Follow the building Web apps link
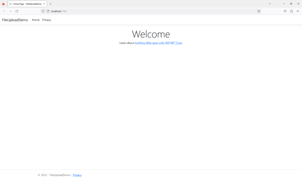Screen dimensions: 302x180 point(158,43)
